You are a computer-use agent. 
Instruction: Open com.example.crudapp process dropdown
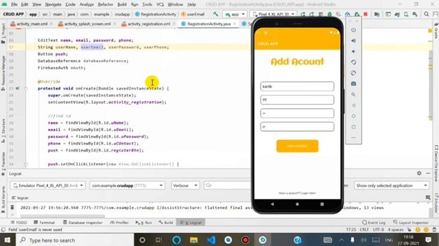coord(127,185)
